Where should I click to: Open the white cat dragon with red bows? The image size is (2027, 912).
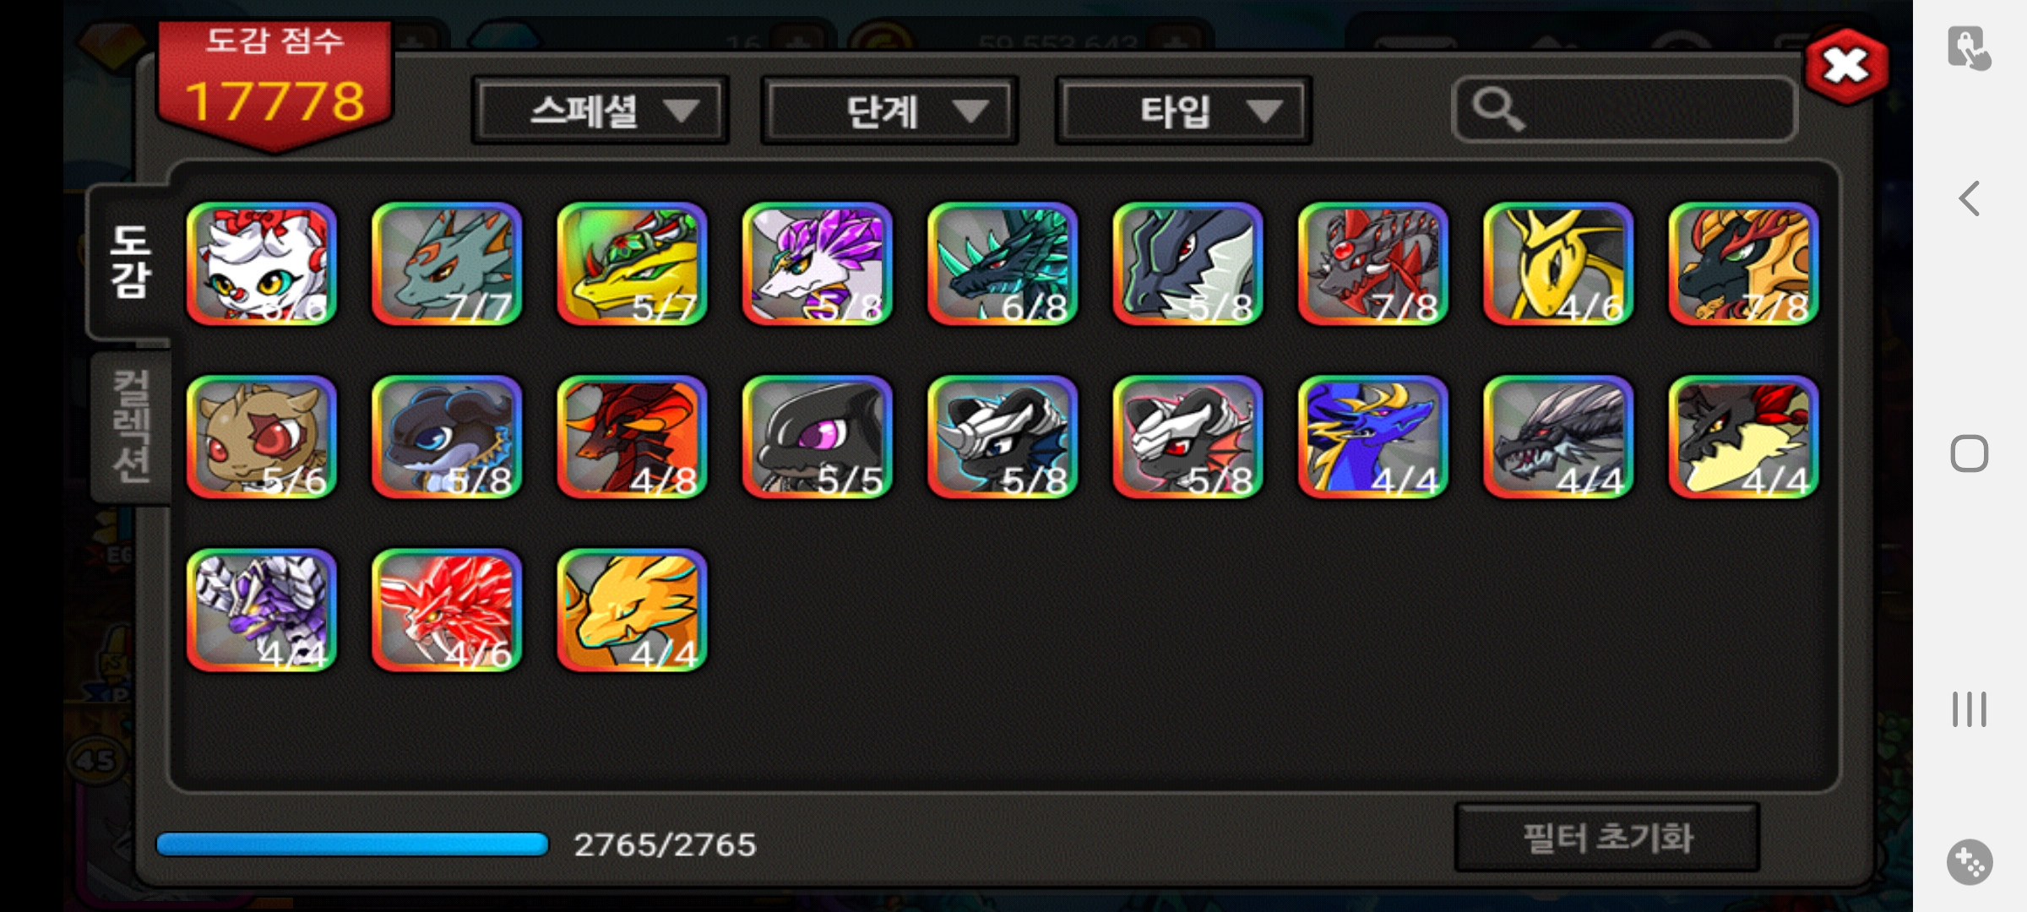262,264
